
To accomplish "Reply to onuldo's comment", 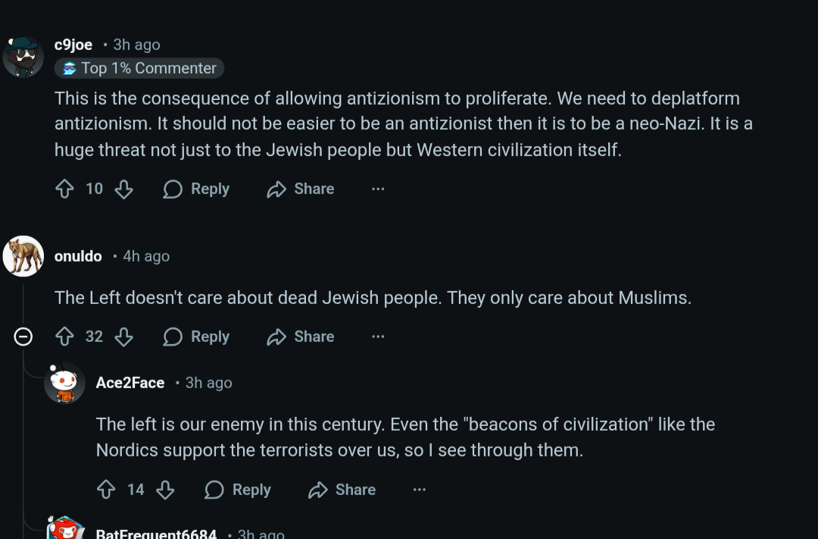I will pos(196,337).
